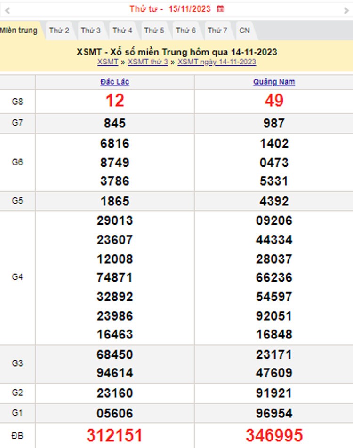The image size is (353, 448).
Task: Select the Thứ 5 tab
Action: click(154, 31)
